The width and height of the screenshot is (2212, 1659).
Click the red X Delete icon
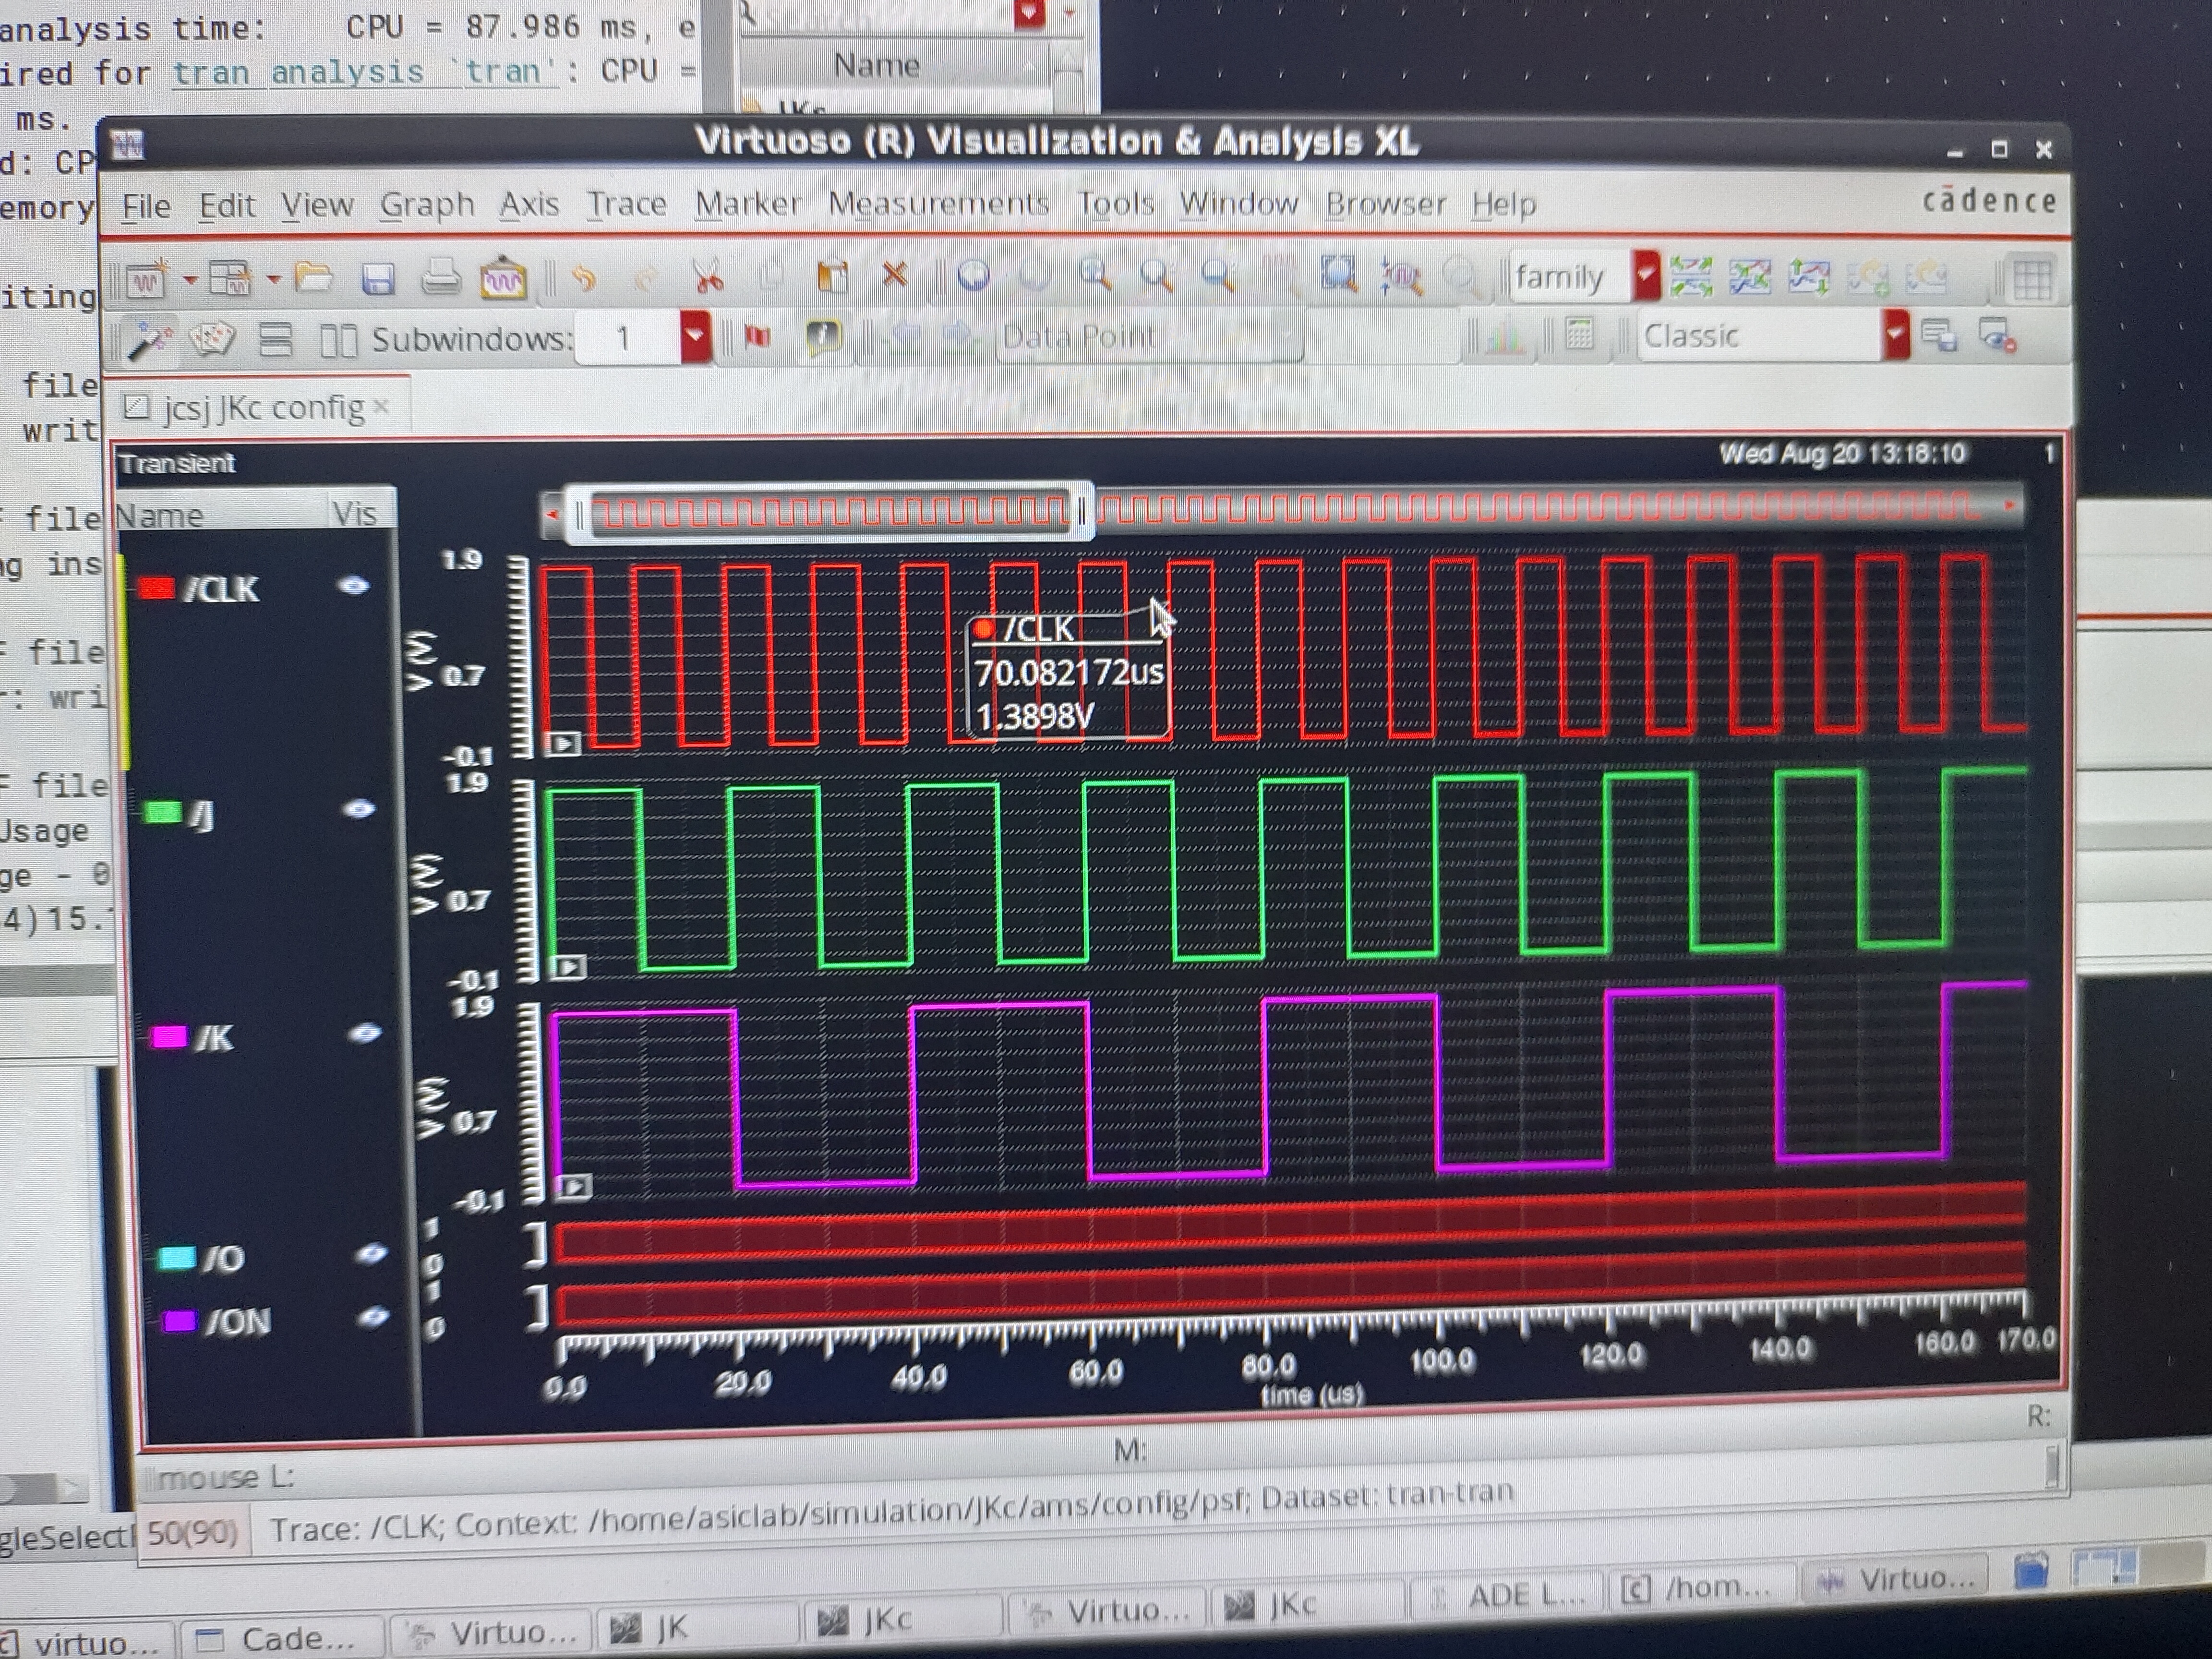tap(895, 274)
